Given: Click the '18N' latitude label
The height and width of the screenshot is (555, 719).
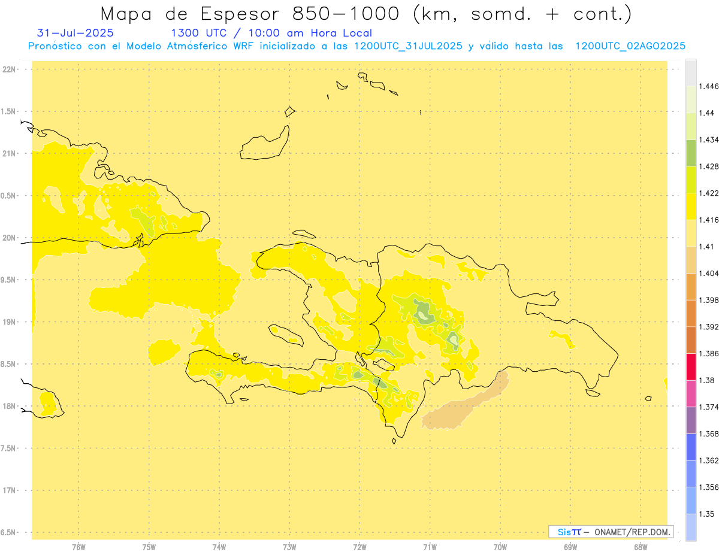Looking at the screenshot, I should (x=10, y=406).
